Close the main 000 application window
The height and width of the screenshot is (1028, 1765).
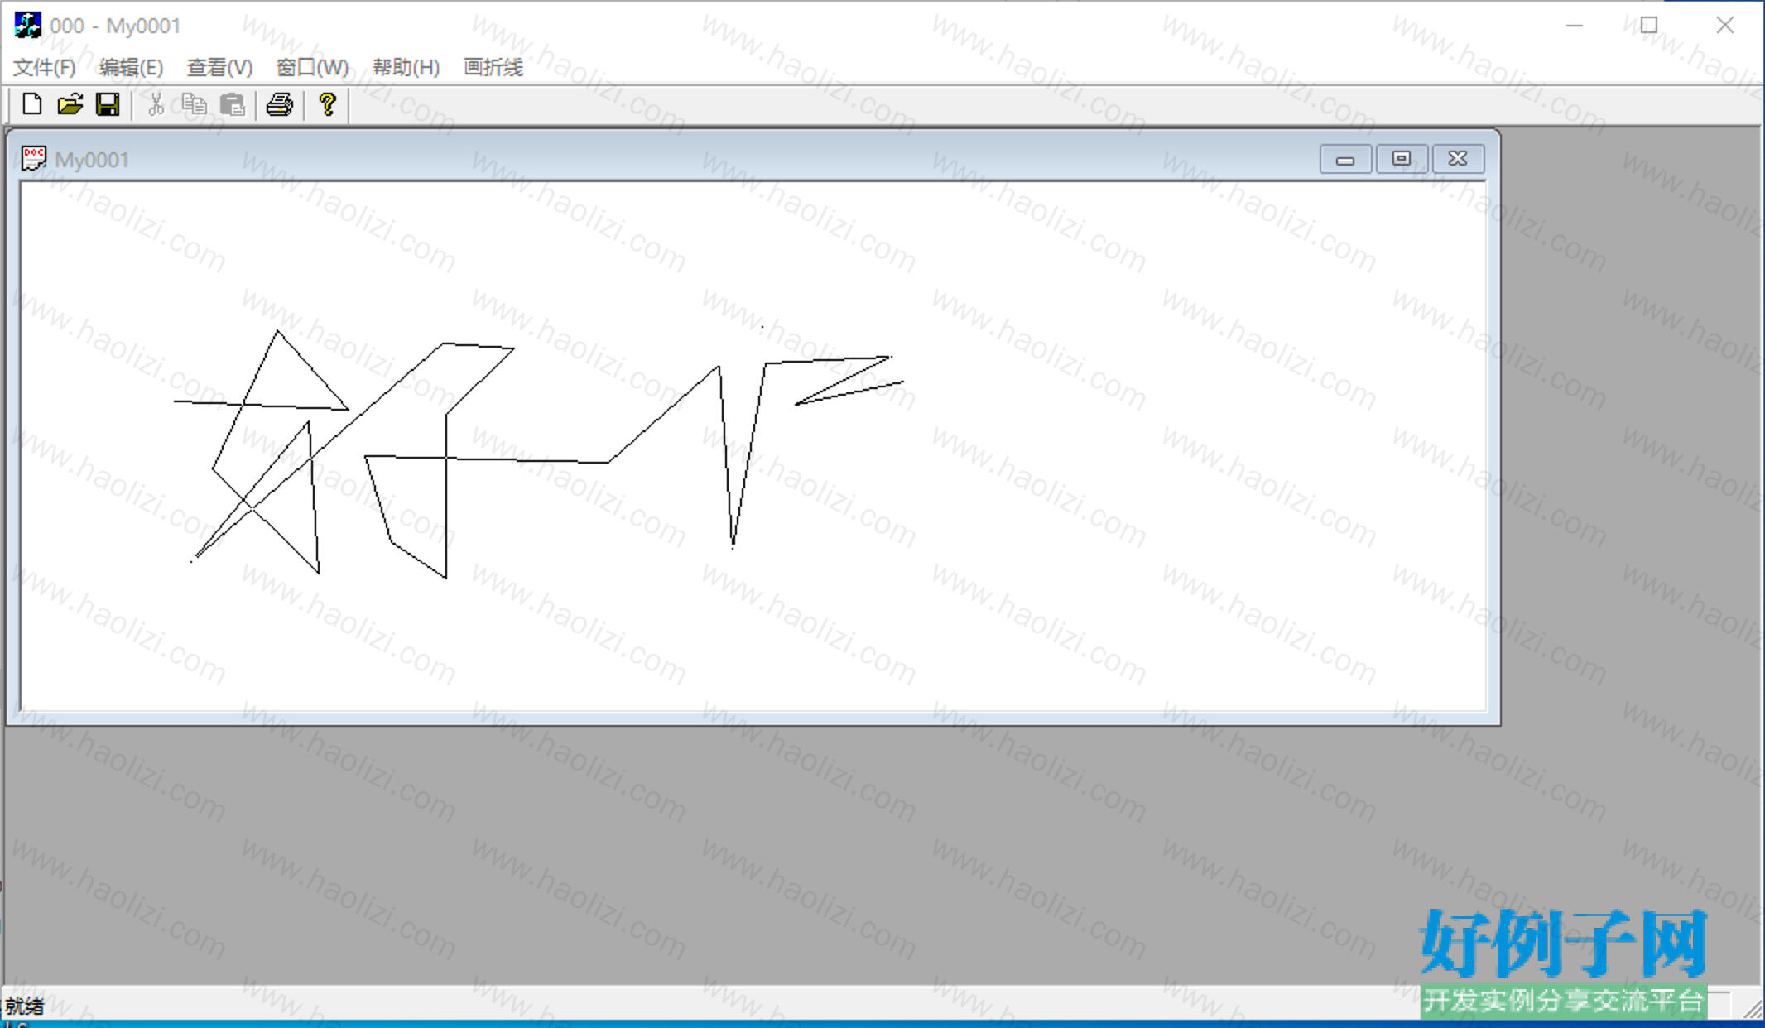[1725, 26]
